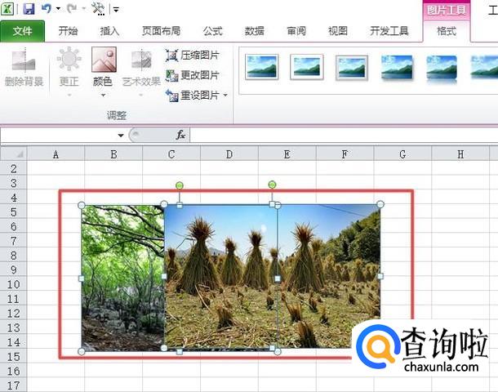Image resolution: width=498 pixels, height=392 pixels.
Task: Click the Excel application icon
Action: pos(7,9)
